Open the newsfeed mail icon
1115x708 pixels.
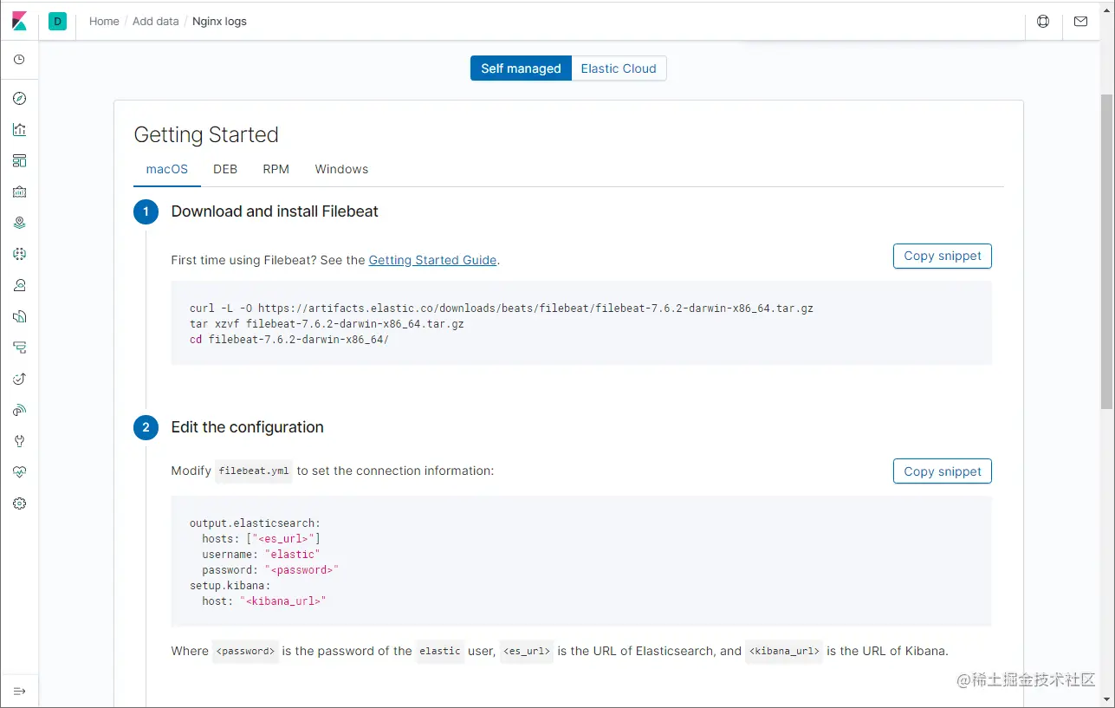tap(1080, 22)
